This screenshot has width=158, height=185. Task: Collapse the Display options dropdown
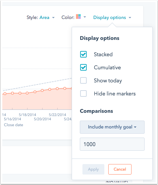(x=112, y=17)
